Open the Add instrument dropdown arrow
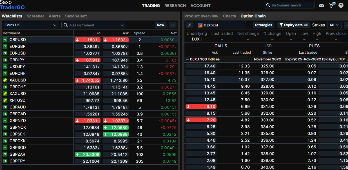 point(122,25)
